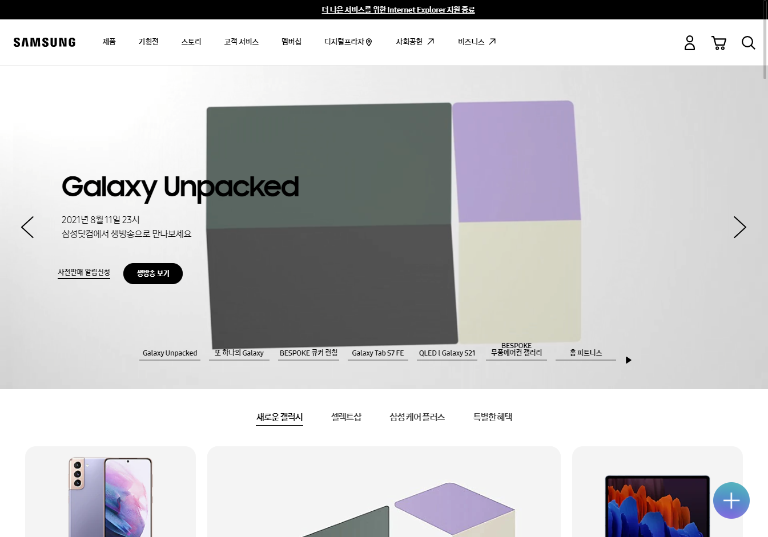The width and height of the screenshot is (768, 537).
Task: Click the Samsung logo
Action: coord(45,42)
